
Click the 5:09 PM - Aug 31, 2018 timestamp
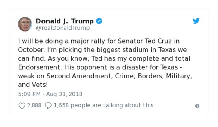[50, 94]
